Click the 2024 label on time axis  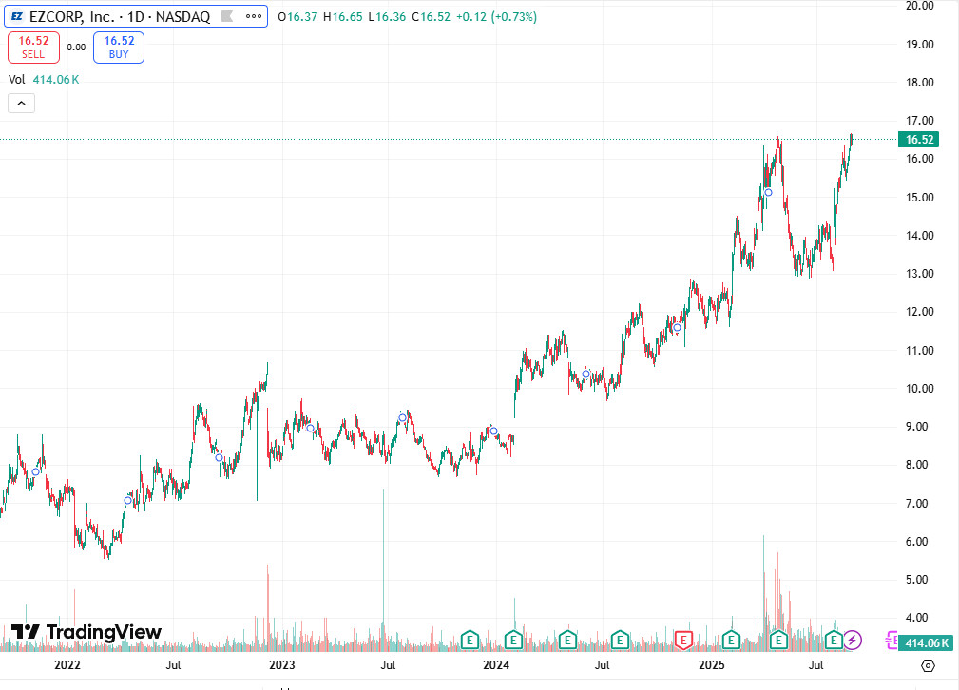click(496, 665)
